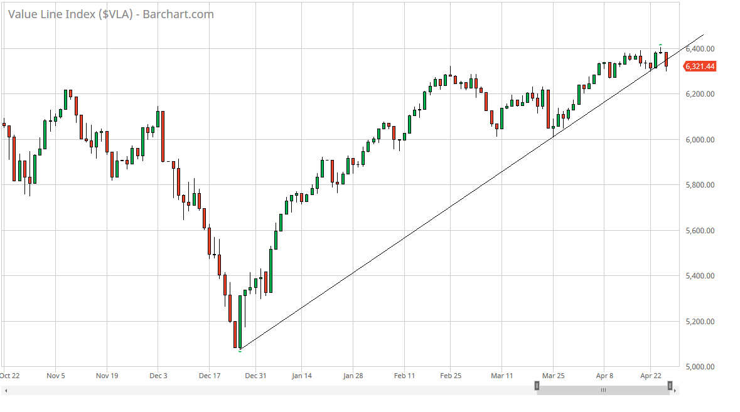Click the red 6,321.44 last price label
740x412 pixels.
pos(700,66)
